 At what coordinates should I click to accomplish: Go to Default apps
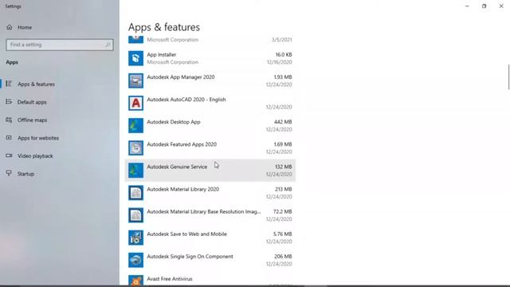32,102
